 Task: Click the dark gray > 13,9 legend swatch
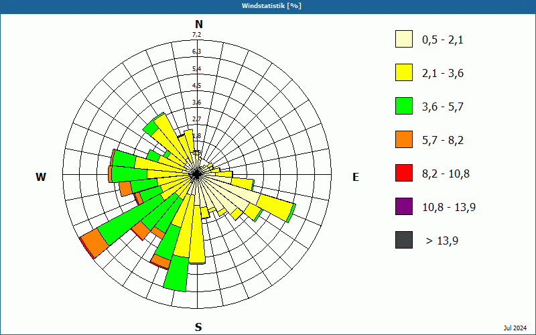click(404, 240)
